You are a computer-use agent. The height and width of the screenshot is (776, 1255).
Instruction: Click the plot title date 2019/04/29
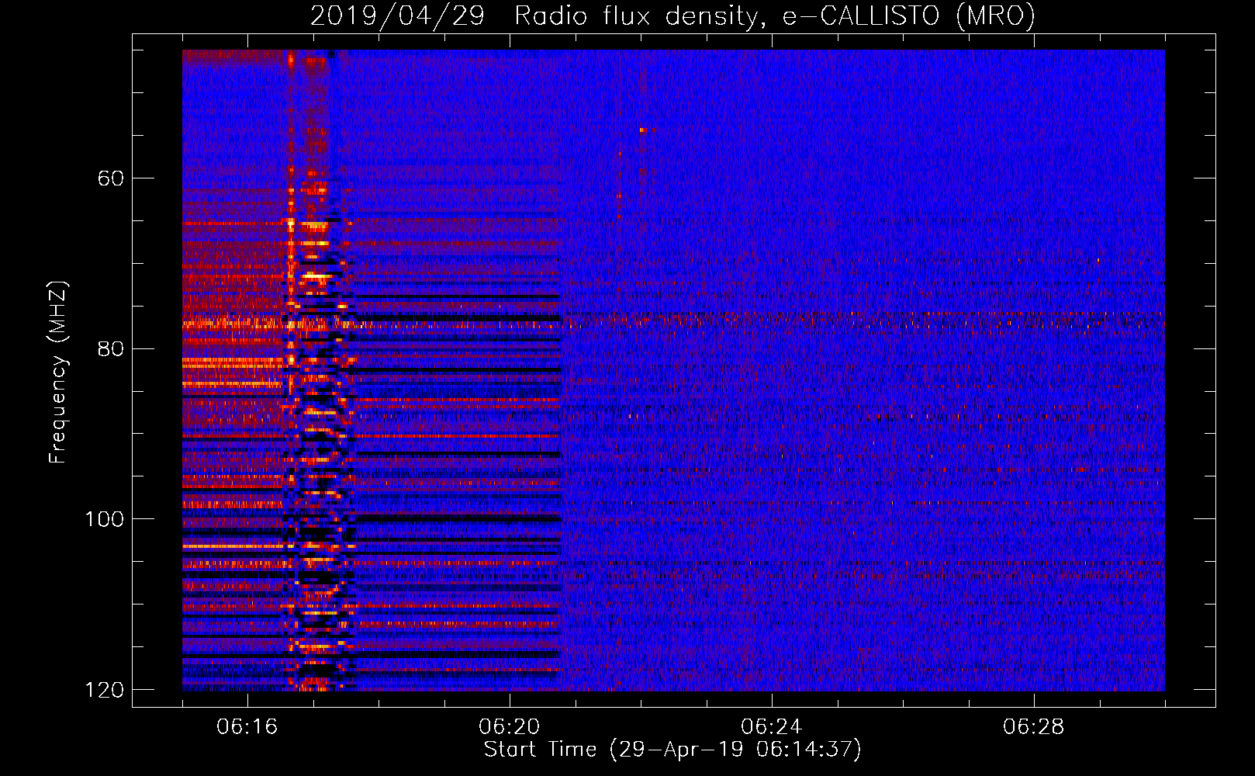[397, 16]
